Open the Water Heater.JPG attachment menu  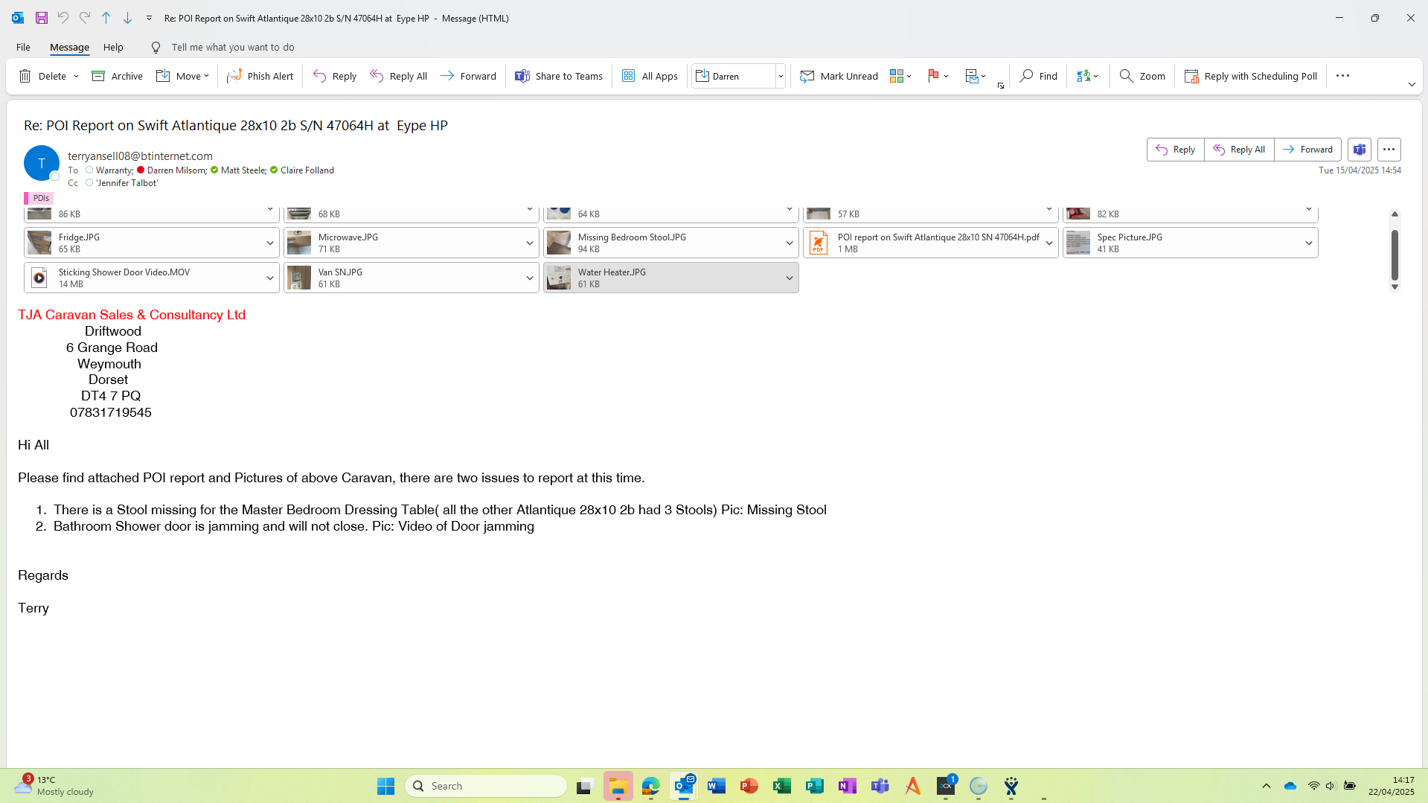pyautogui.click(x=789, y=278)
